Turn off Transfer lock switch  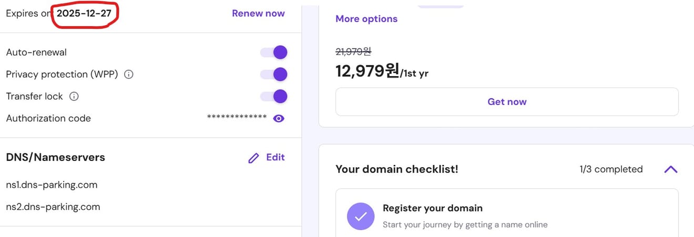tap(274, 96)
